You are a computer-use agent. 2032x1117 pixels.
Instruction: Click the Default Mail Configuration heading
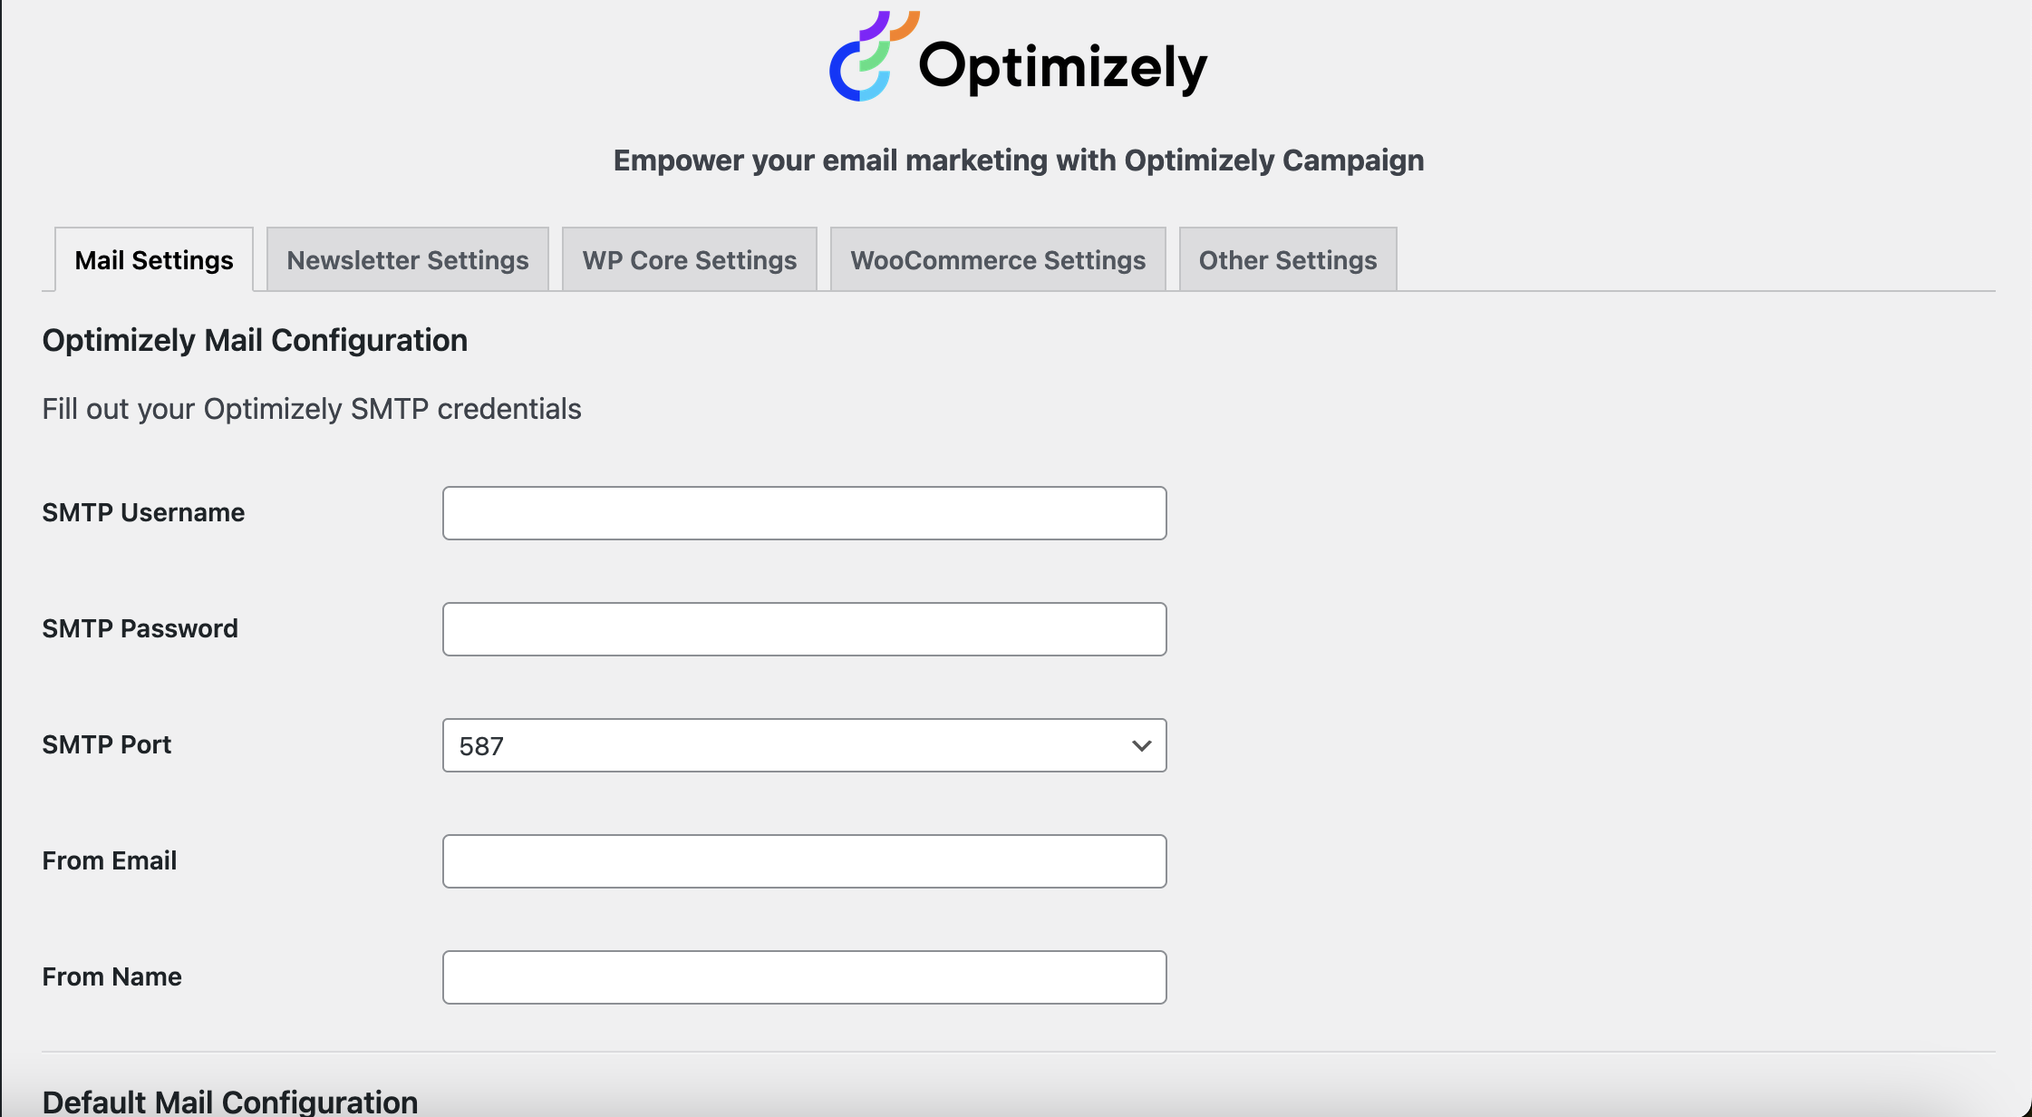[x=230, y=1102]
